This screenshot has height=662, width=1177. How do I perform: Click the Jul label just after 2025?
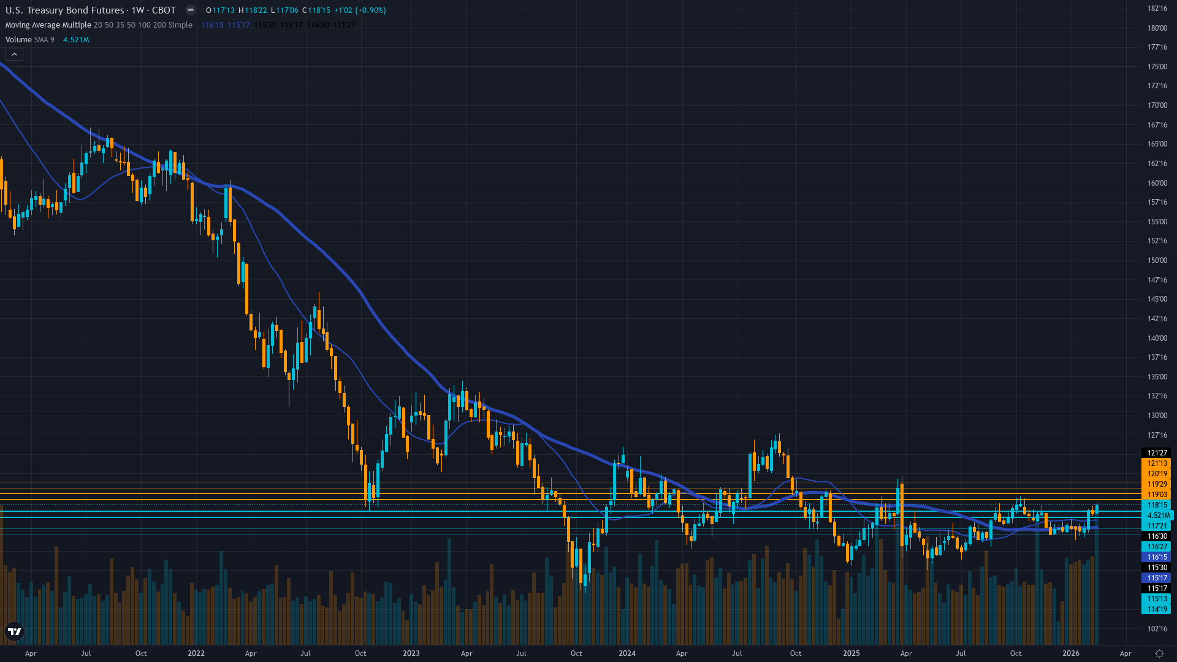tap(961, 653)
